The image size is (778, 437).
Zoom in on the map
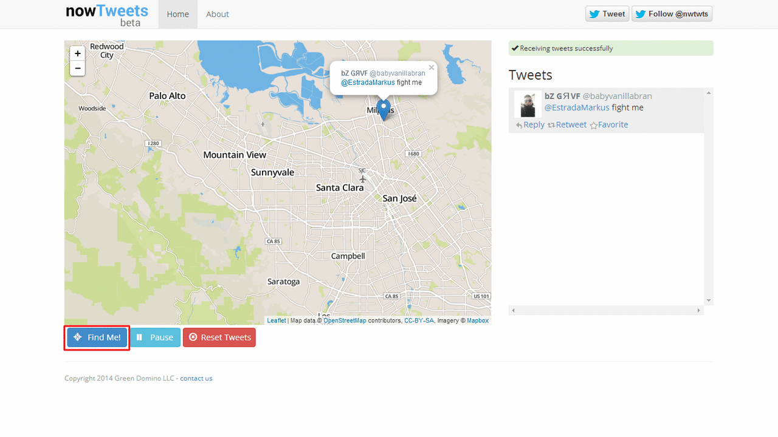tap(77, 53)
